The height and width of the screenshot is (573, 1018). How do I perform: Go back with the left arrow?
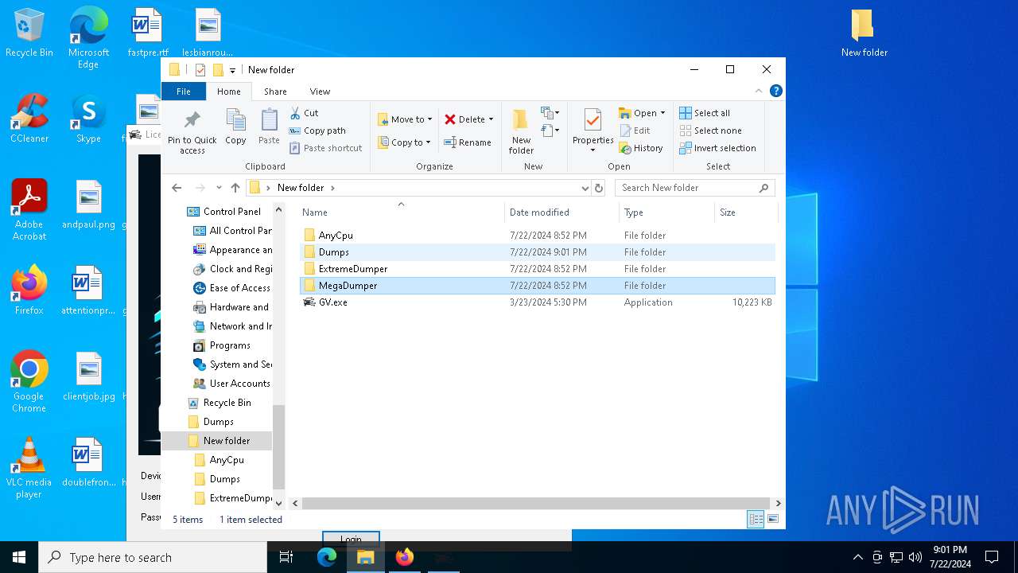[177, 188]
